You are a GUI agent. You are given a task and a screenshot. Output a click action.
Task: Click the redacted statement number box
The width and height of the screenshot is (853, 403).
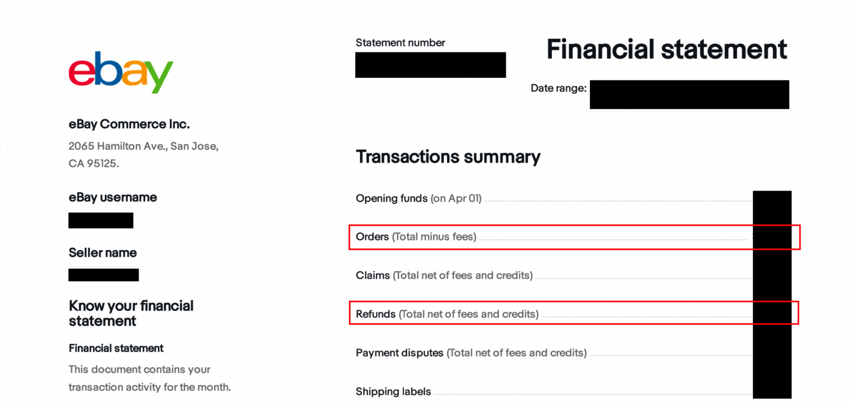pos(430,65)
